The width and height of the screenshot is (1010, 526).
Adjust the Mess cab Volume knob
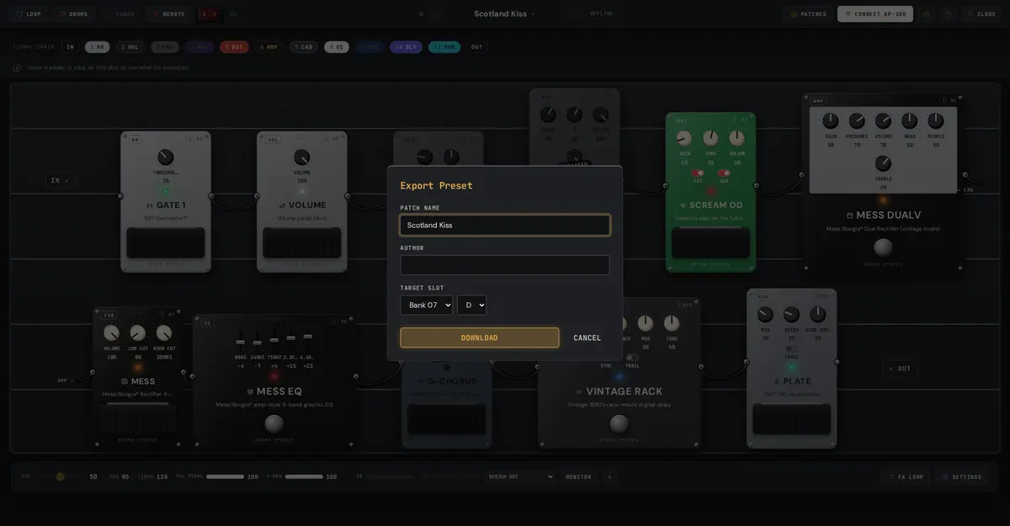tap(112, 333)
